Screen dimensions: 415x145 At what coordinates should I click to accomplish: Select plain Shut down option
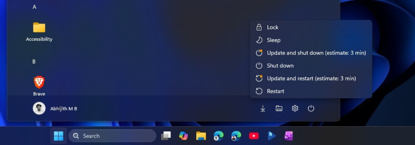311,66
